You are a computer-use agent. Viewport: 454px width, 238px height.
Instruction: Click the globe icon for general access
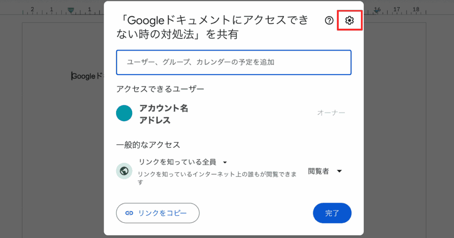coord(124,171)
